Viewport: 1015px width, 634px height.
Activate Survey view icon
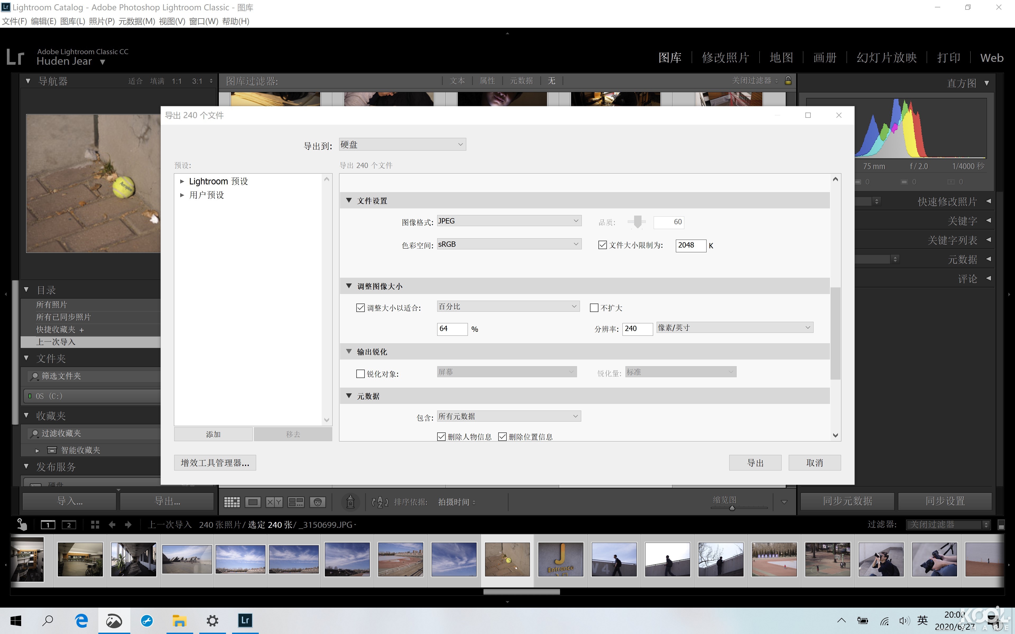296,501
